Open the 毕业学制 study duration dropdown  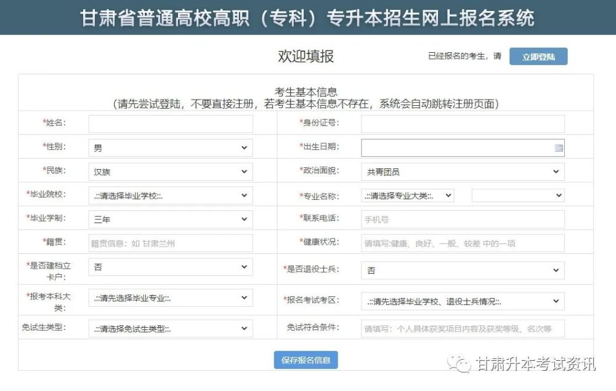click(x=171, y=219)
